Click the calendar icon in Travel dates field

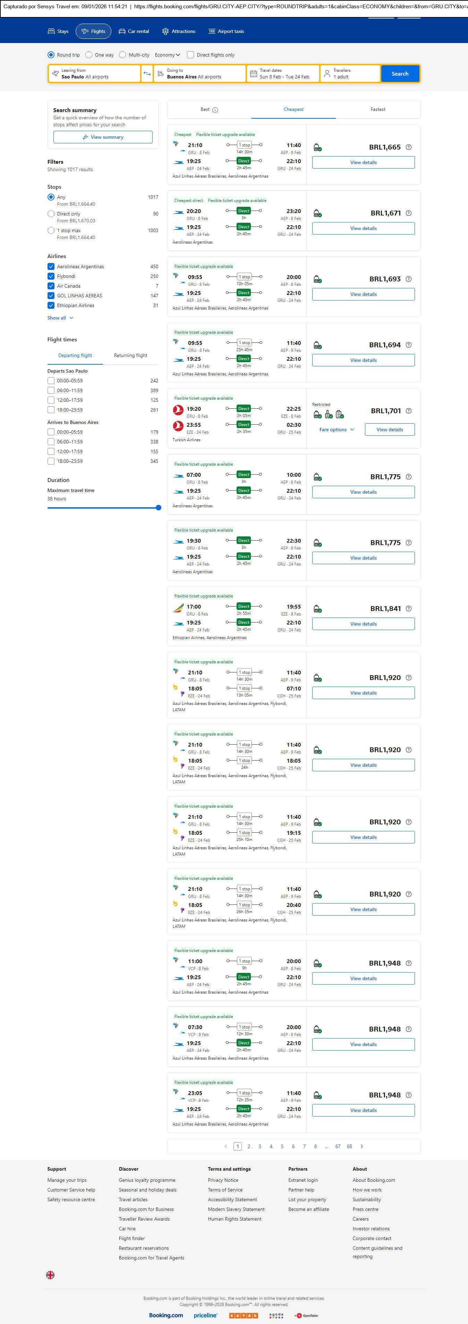(253, 74)
